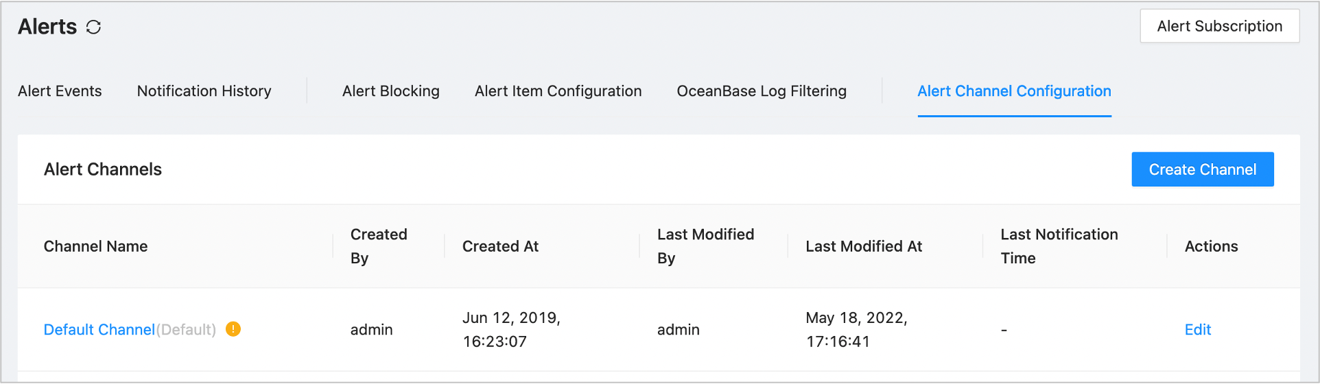The image size is (1320, 384).
Task: Open the Notification History tab
Action: [204, 91]
